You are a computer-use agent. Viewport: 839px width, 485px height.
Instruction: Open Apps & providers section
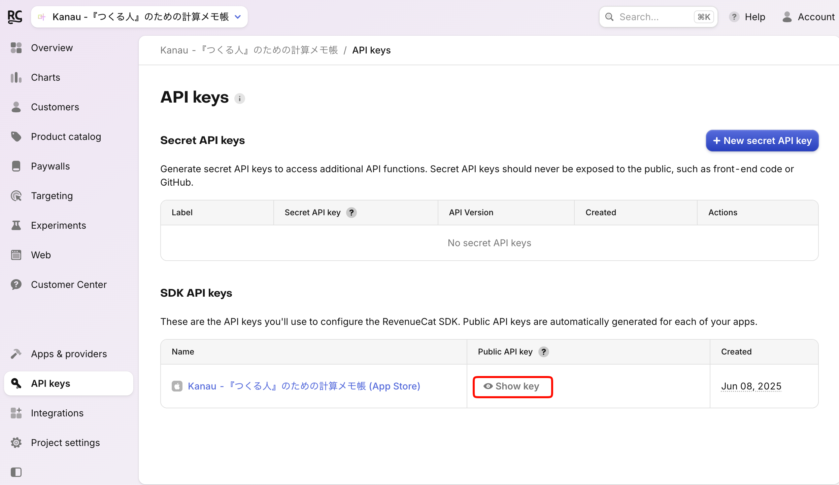click(69, 354)
